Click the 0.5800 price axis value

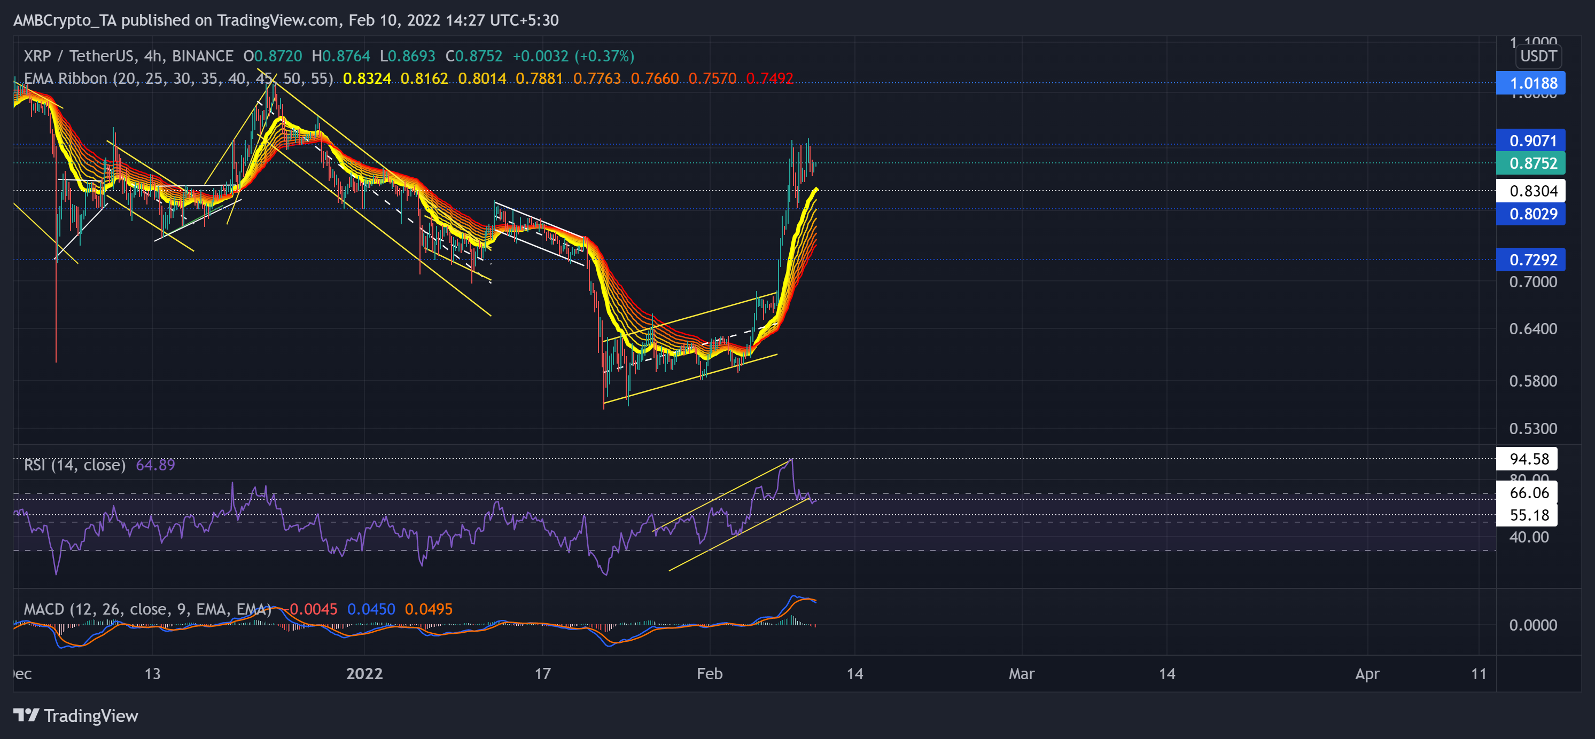coord(1532,381)
